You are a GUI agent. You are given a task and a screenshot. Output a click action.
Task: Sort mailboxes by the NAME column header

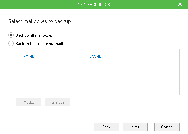point(28,56)
